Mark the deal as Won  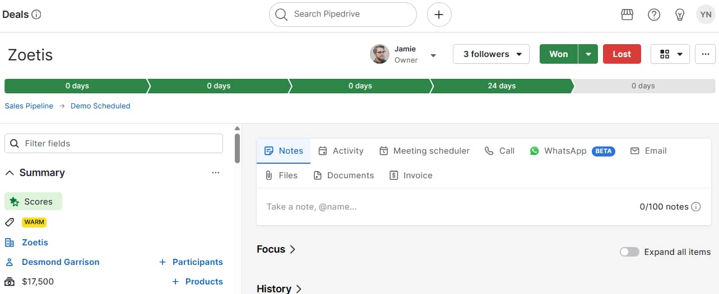click(x=559, y=54)
